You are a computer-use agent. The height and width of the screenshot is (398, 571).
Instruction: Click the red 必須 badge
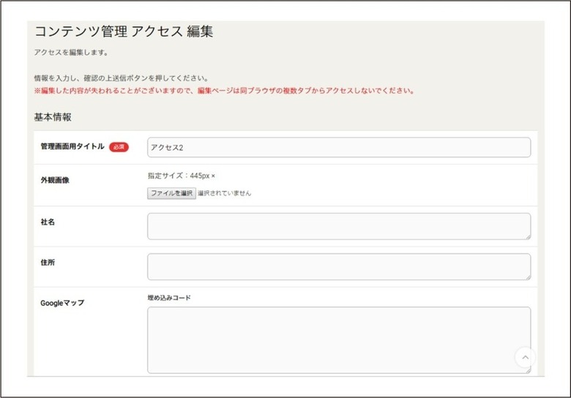[x=119, y=147]
